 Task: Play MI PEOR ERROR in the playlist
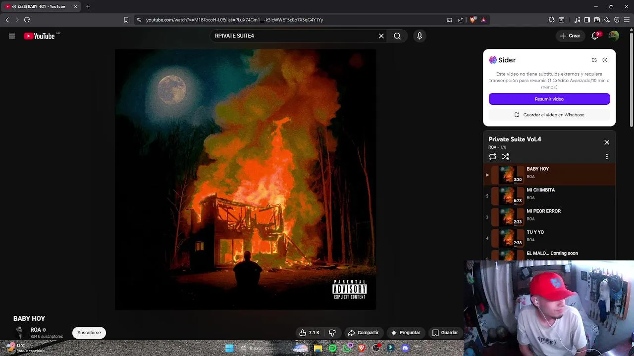[549, 217]
